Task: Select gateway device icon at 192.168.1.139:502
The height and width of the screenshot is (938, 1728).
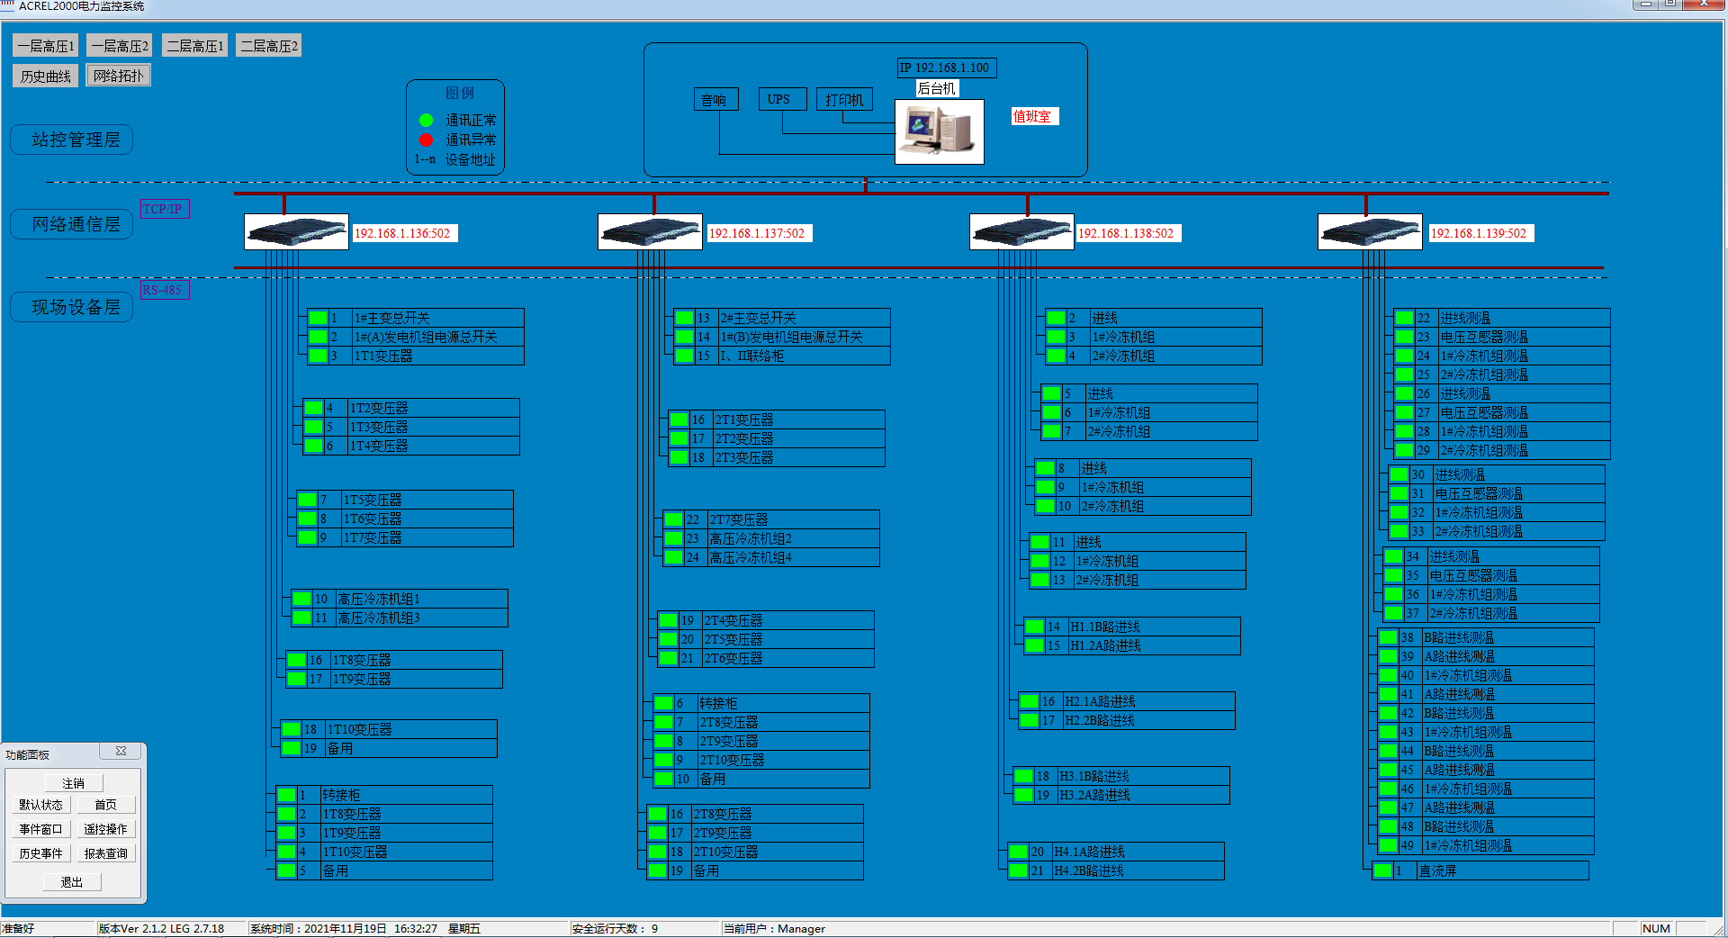Action: click(x=1369, y=232)
